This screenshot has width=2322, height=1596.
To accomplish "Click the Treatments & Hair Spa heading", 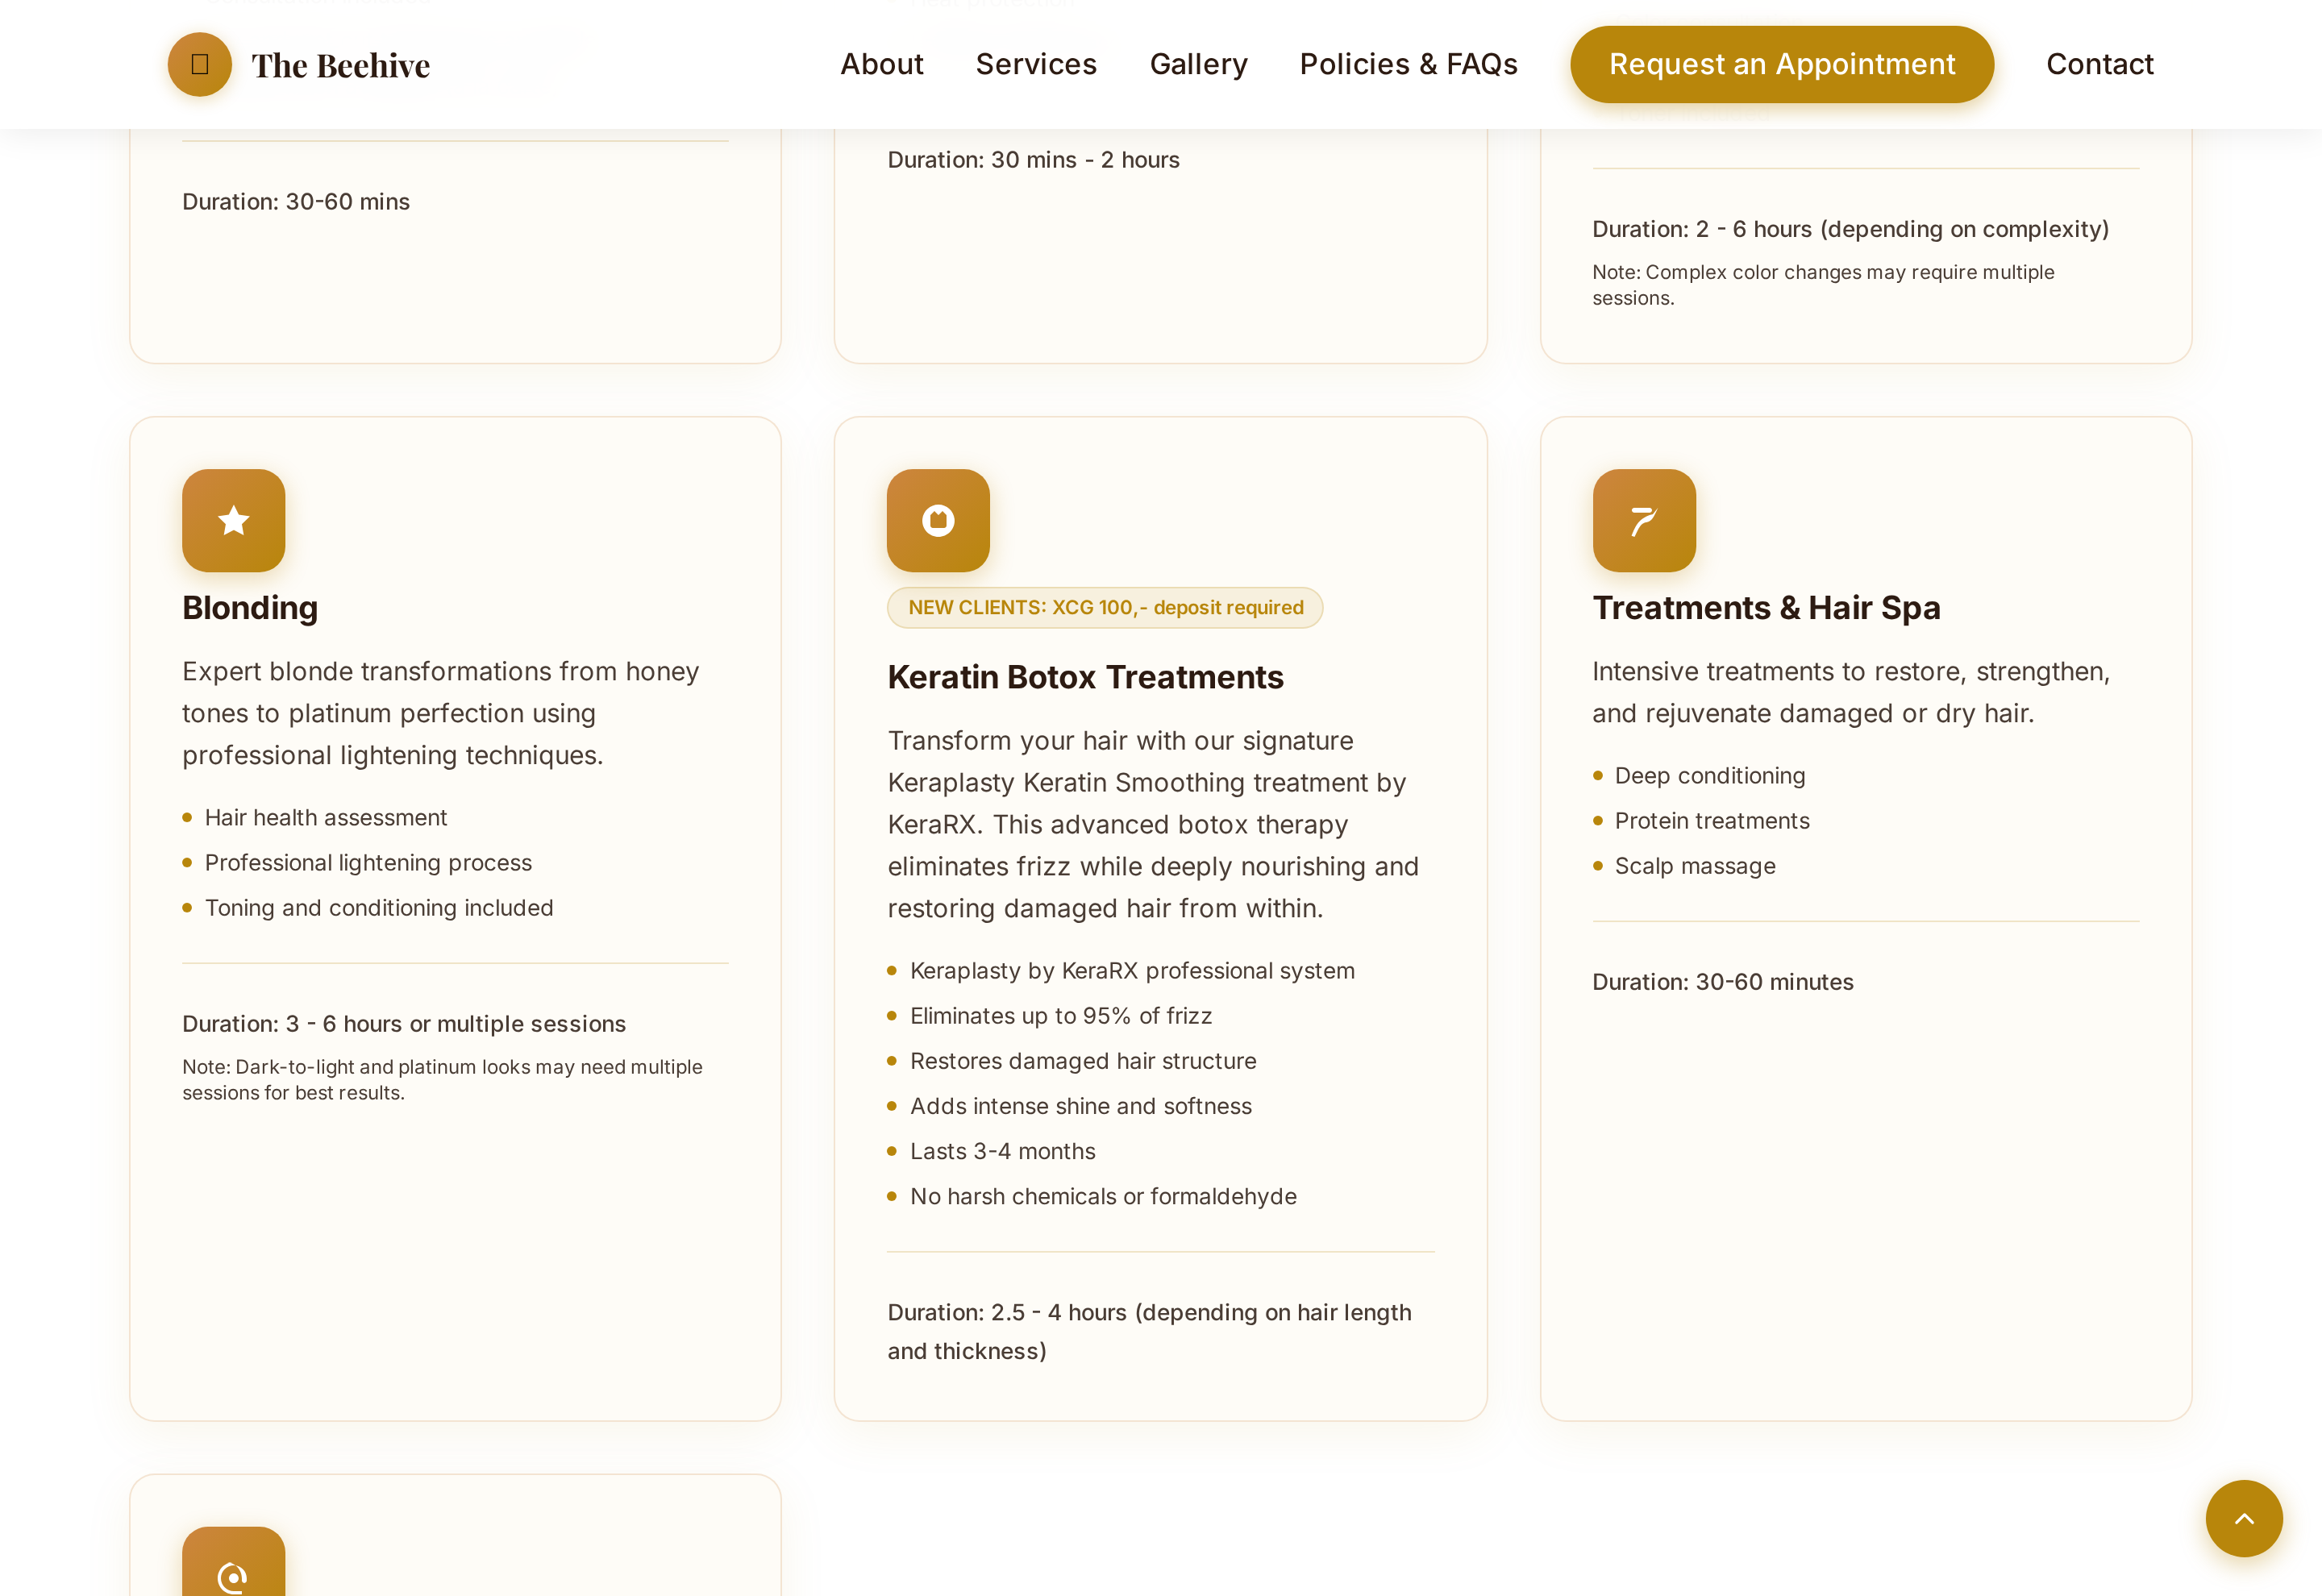I will pos(1766,607).
